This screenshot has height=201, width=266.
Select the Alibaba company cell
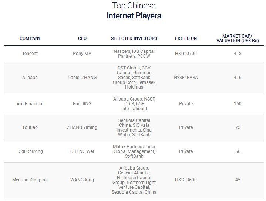click(30, 78)
